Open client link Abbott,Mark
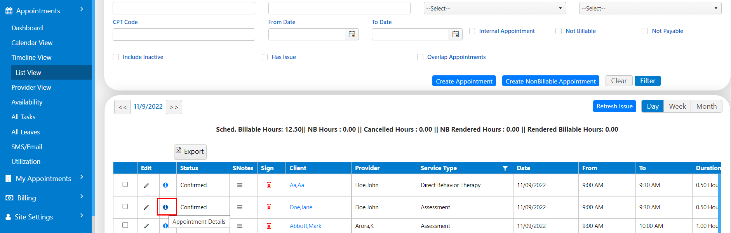 [x=306, y=226]
